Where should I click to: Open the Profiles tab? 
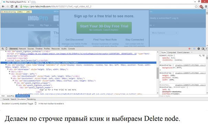pos(47,49)
